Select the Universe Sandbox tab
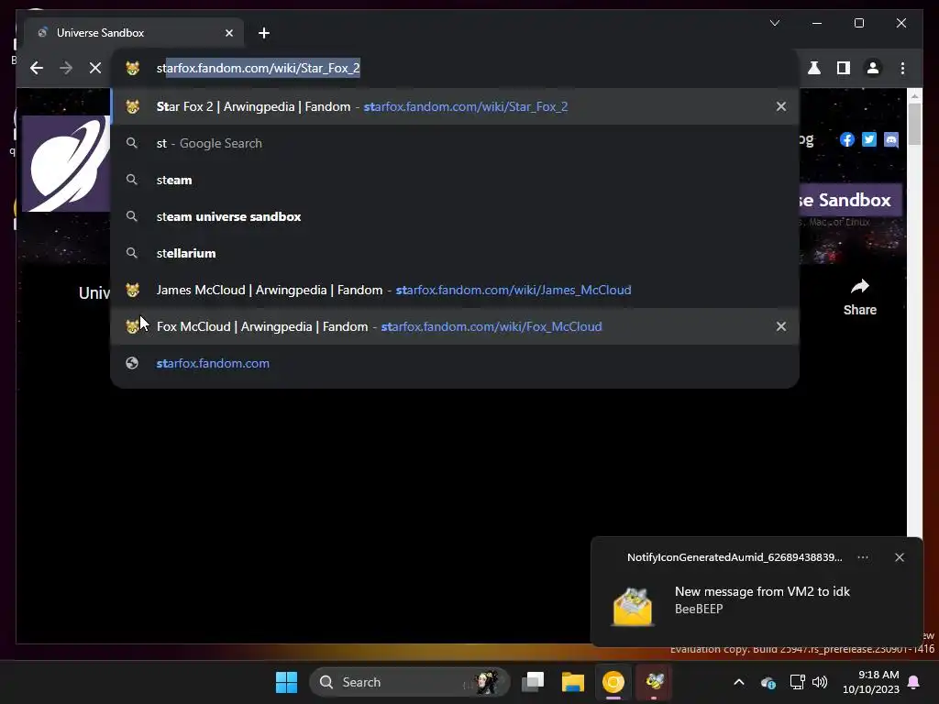 pos(134,33)
